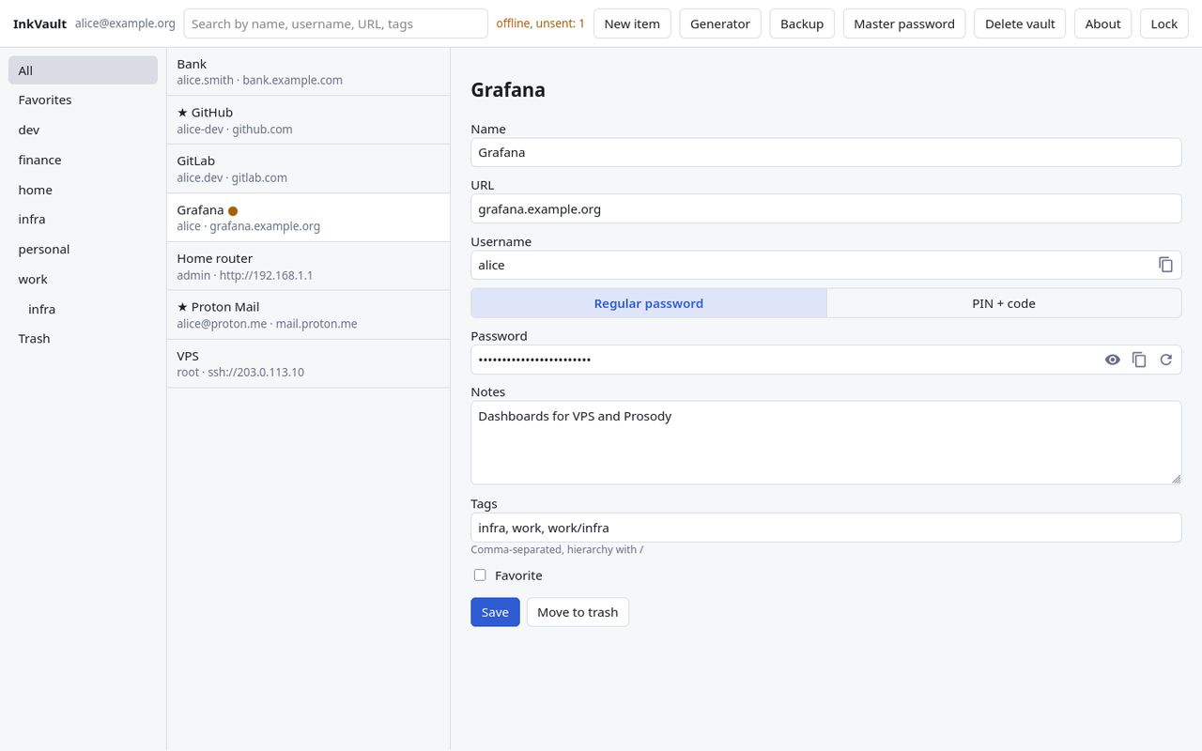This screenshot has height=751, width=1202.
Task: Regenerate password with the refresh icon
Action: click(1166, 360)
